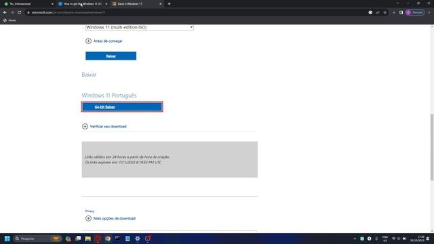Click the site info lock icon
434x244 pixels.
(x=28, y=12)
